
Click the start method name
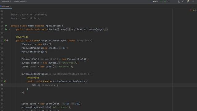tap(36, 41)
